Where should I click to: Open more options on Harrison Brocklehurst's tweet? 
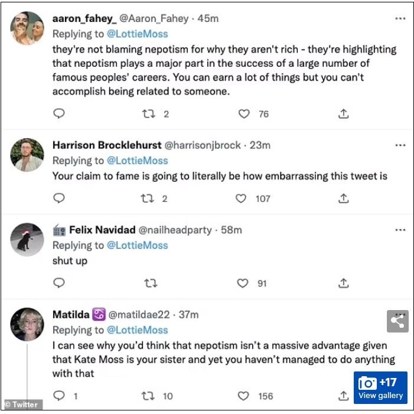pyautogui.click(x=400, y=145)
